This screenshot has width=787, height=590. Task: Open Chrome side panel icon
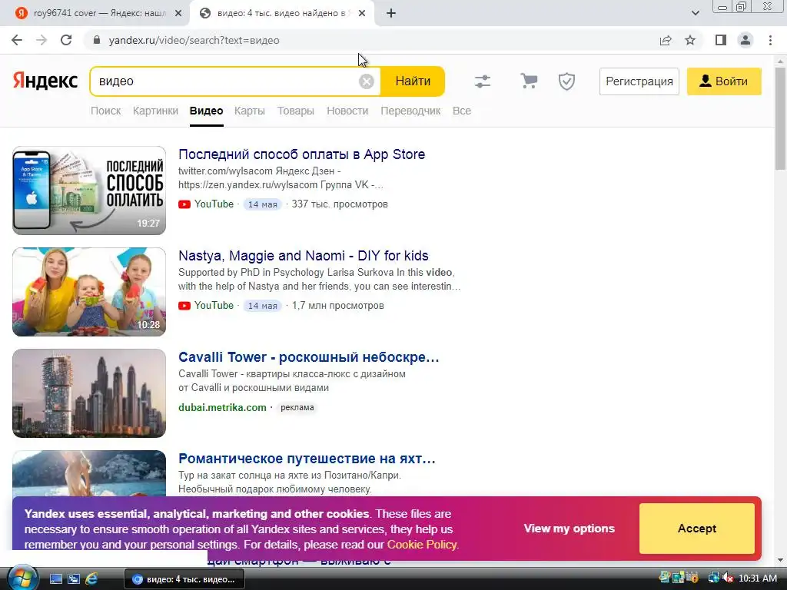(721, 40)
